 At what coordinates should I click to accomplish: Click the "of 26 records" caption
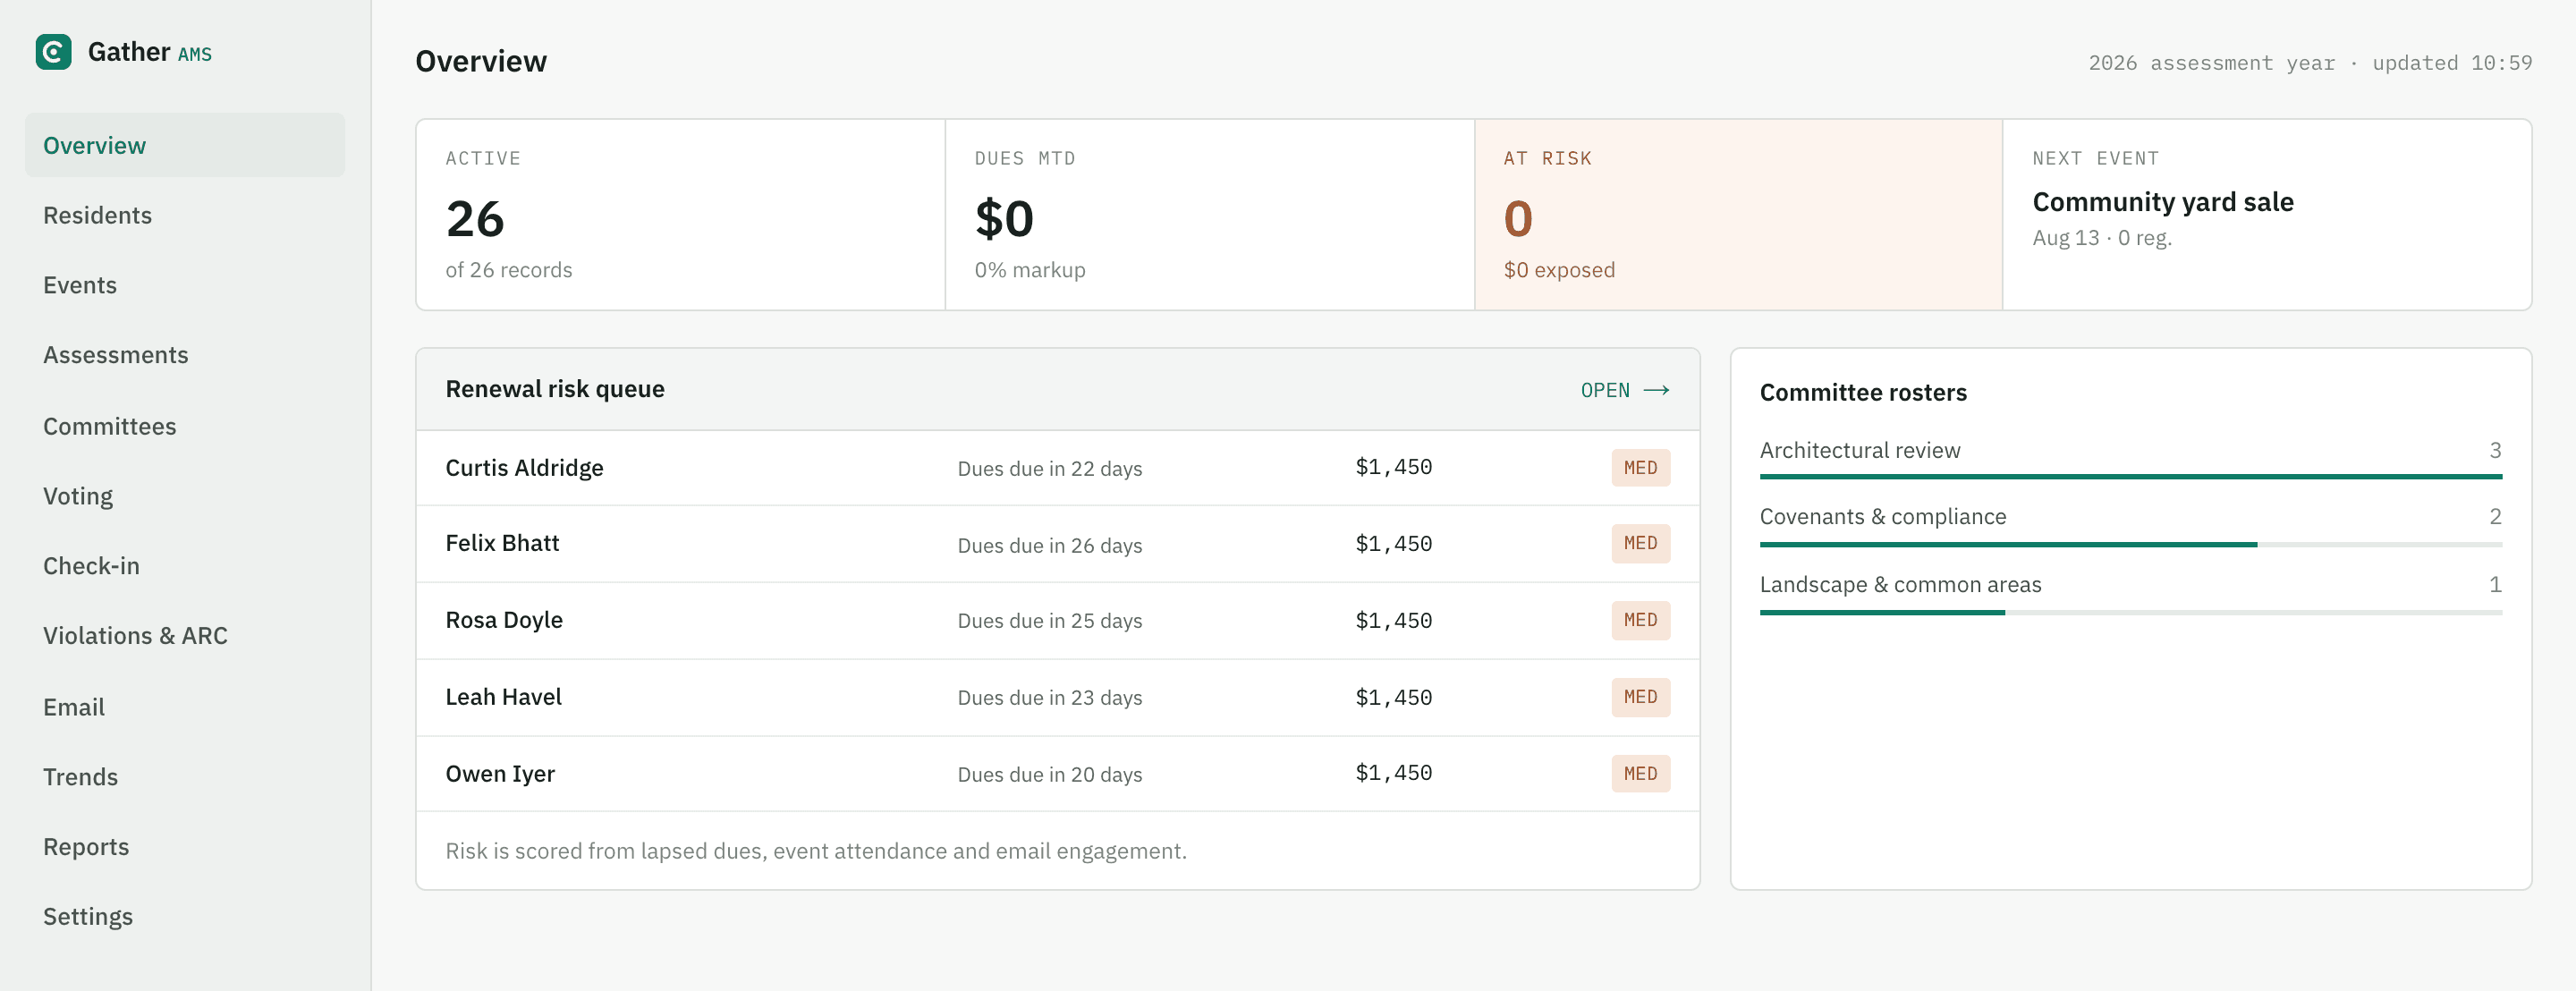[x=509, y=270]
